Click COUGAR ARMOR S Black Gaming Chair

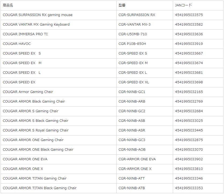(x=36, y=121)
